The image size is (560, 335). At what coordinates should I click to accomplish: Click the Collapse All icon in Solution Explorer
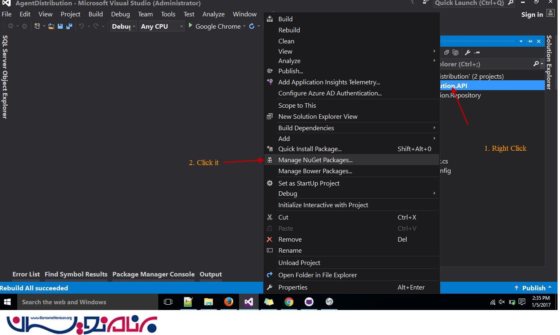click(x=447, y=52)
